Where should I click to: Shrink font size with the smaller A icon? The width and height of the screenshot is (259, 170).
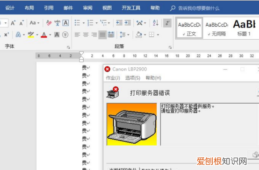22,23
